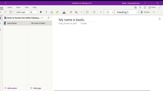The height and width of the screenshot is (91, 163).
Task: Insert a bulleted list
Action: 87,12
